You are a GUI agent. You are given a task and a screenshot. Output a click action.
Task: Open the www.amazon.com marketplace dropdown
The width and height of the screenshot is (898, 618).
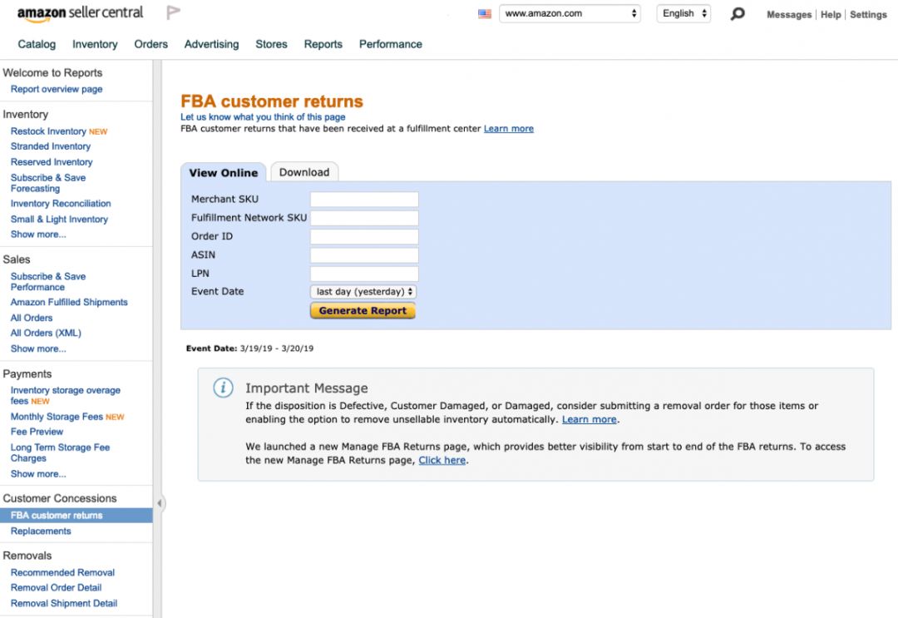(570, 14)
